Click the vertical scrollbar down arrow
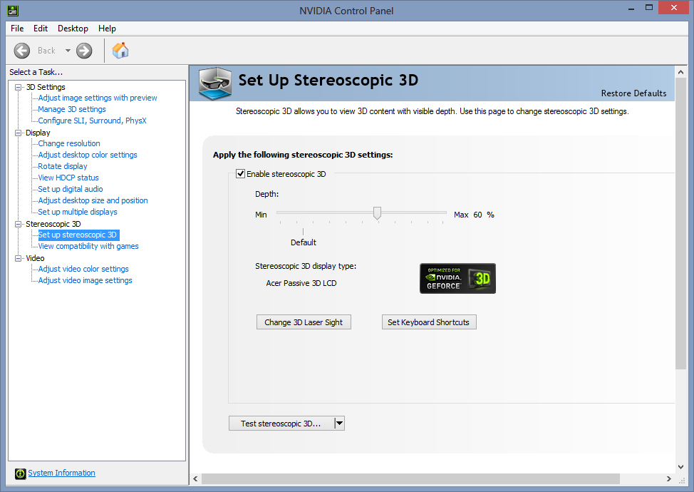 click(x=680, y=467)
